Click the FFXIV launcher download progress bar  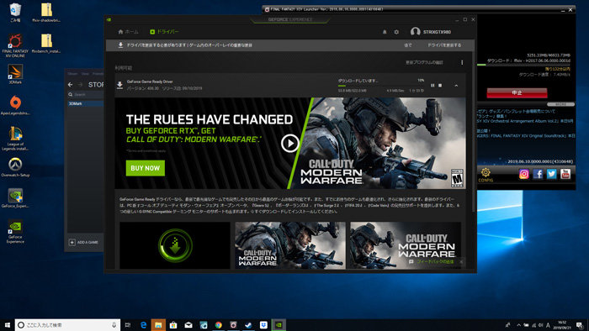[x=523, y=65]
